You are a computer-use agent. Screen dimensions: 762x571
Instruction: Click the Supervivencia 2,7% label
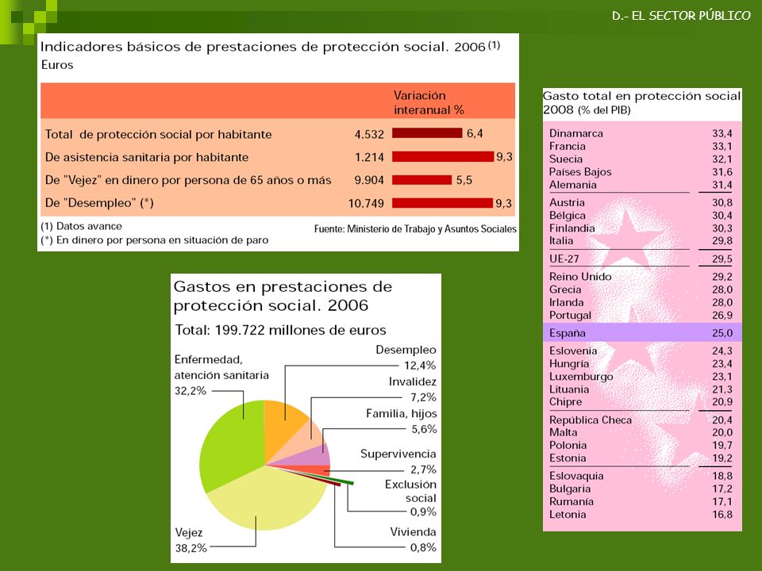(x=398, y=462)
